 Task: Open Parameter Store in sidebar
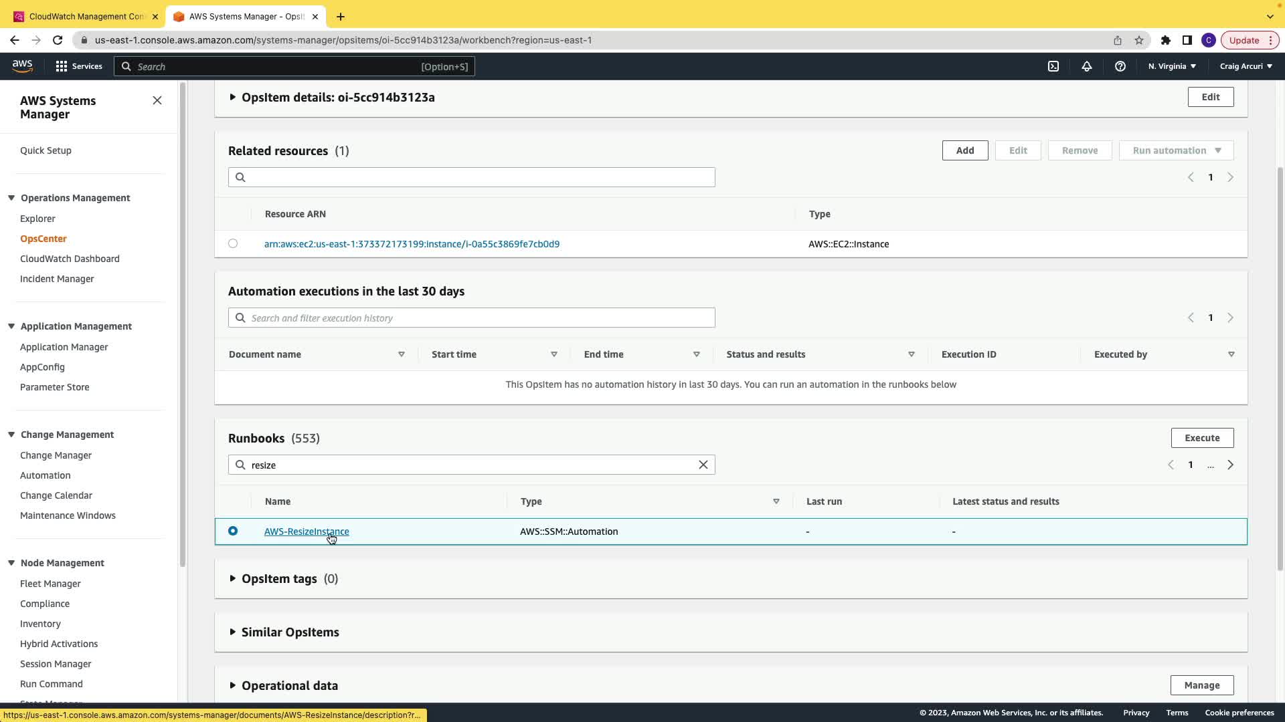tap(54, 387)
